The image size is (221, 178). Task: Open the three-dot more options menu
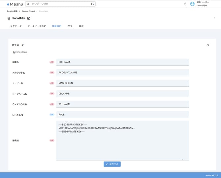[215, 18]
